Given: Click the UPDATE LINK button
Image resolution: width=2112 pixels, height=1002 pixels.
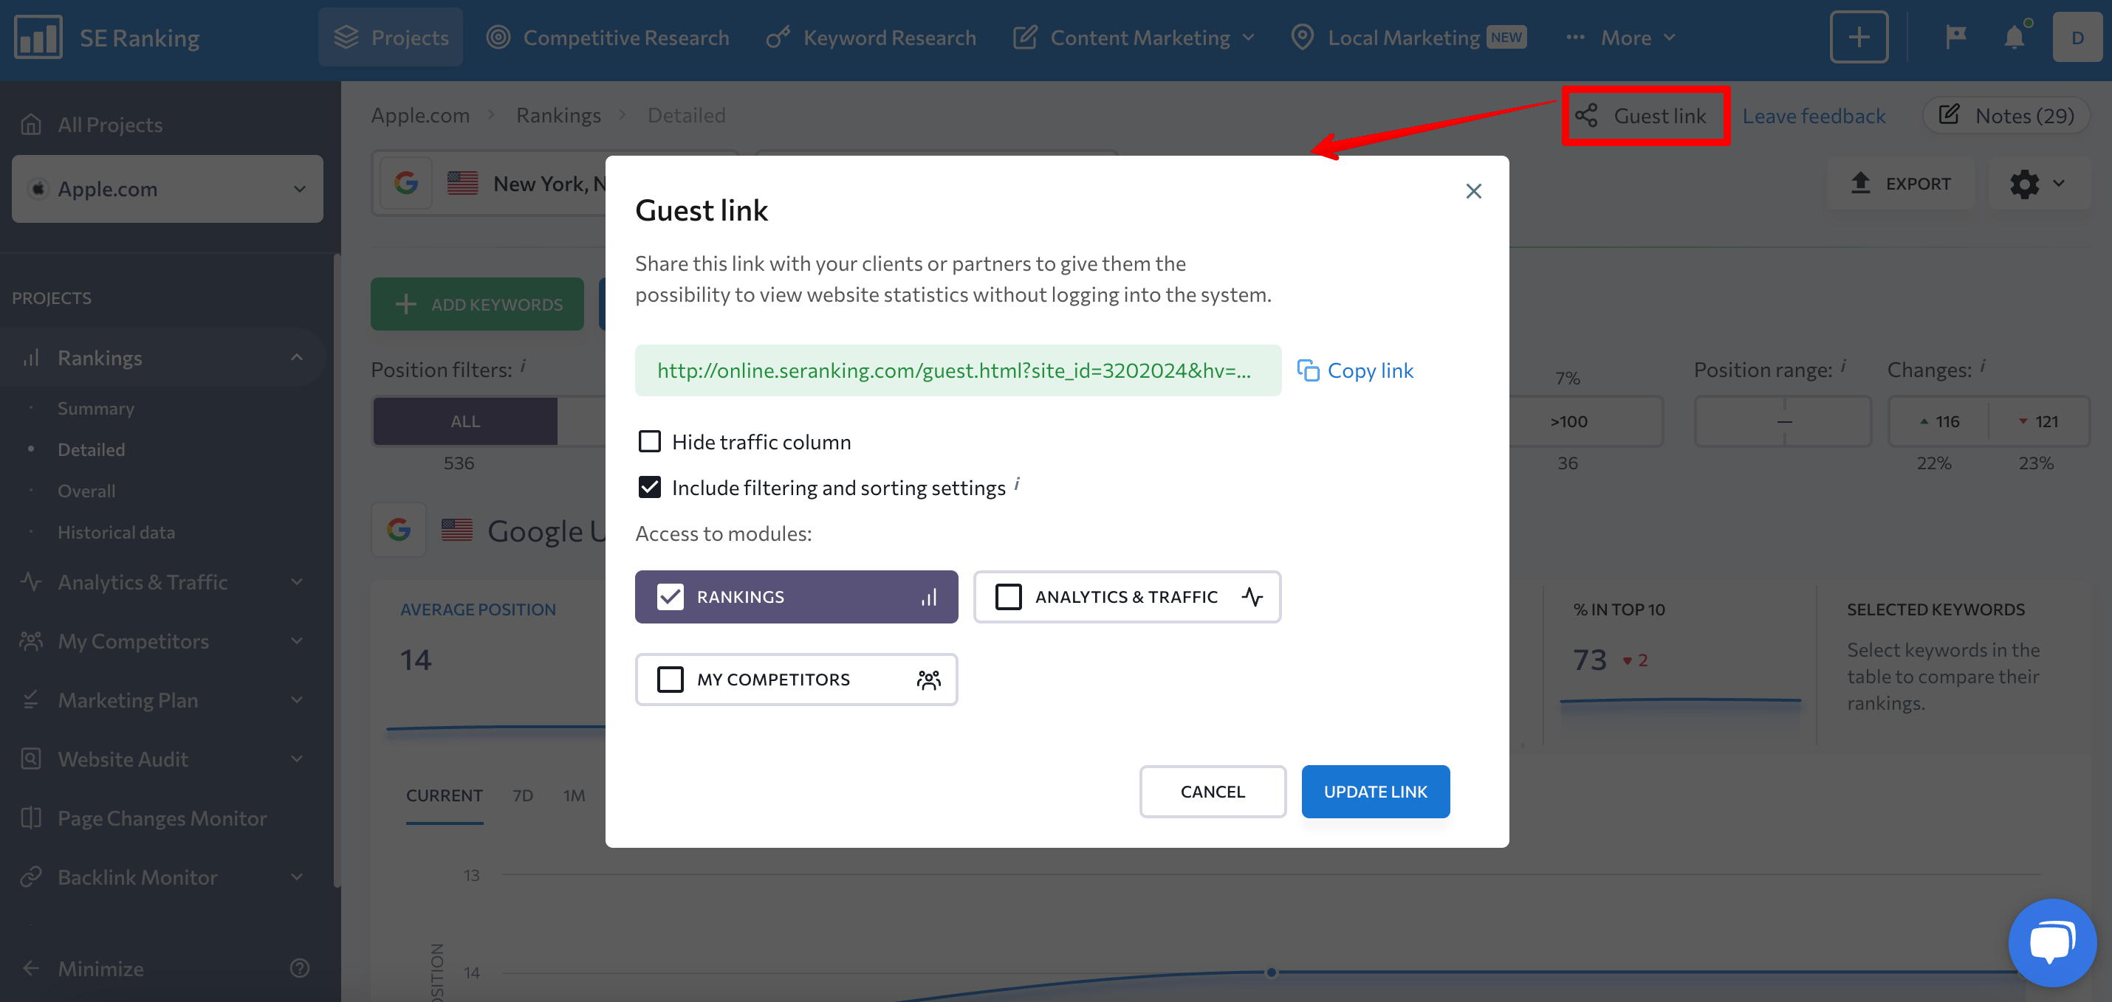Looking at the screenshot, I should point(1375,792).
